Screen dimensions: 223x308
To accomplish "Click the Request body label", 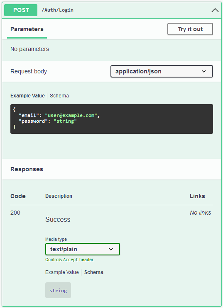I will click(29, 71).
